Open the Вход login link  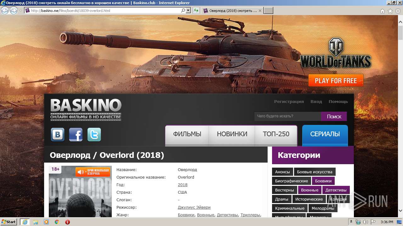click(x=316, y=101)
